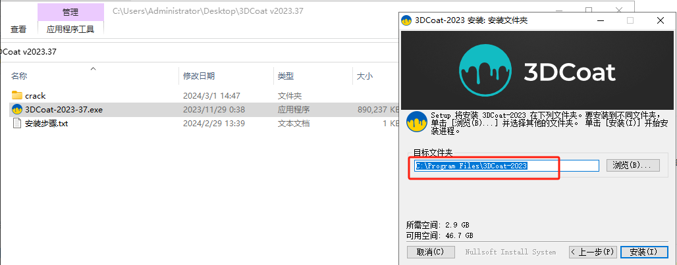Click the 3DCoat logo banner image
The image size is (677, 265).
tap(538, 71)
